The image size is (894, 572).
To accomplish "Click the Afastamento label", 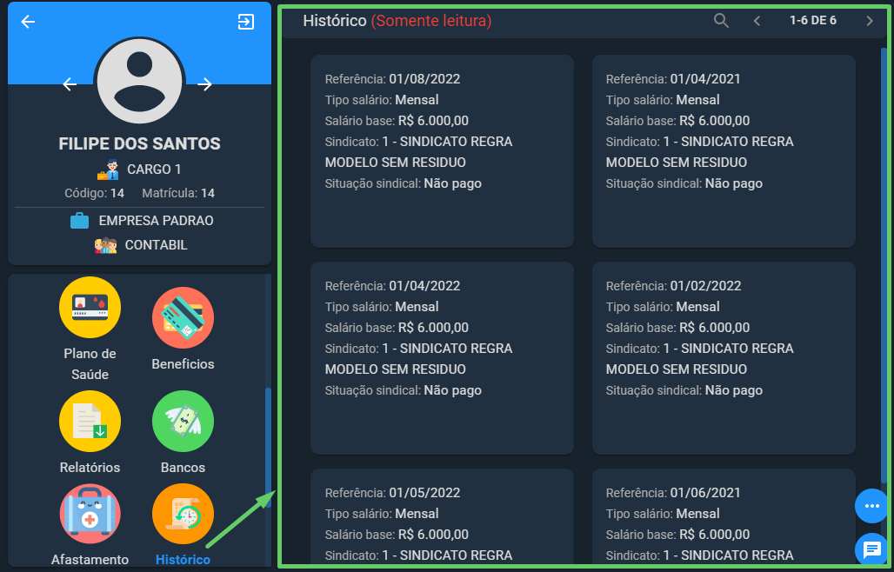I will tap(90, 560).
